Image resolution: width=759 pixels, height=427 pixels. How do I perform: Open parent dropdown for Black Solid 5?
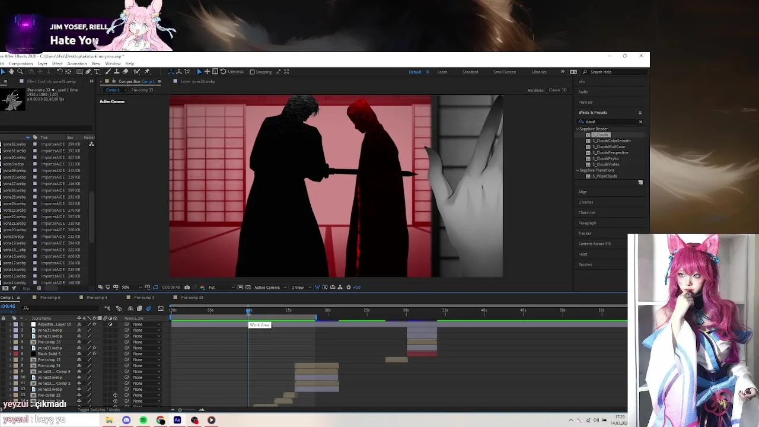pos(146,354)
